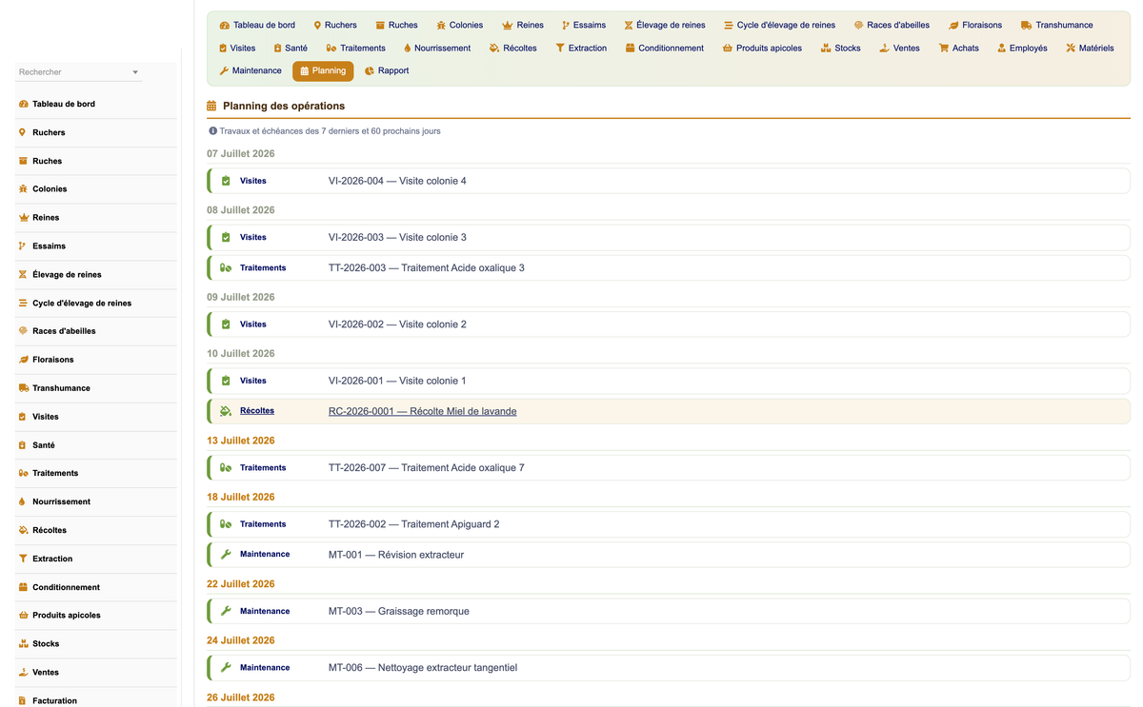Click the Reines crown icon in the sidebar
This screenshot has height=707, width=1143.
click(23, 218)
